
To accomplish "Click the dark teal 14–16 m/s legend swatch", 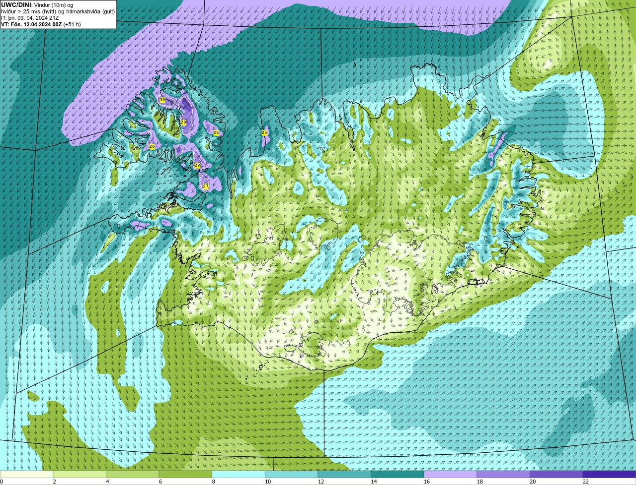I will 397,474.
